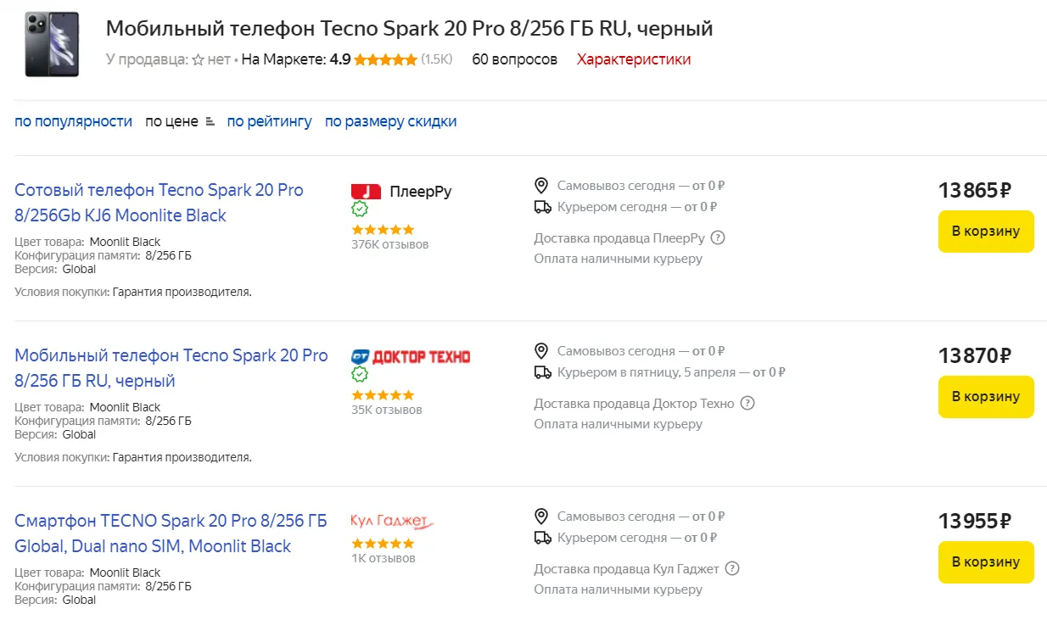Viewport: 1047px width, 620px height.
Task: Click the verified checkmark badge under ПлеерРу
Action: tap(360, 209)
